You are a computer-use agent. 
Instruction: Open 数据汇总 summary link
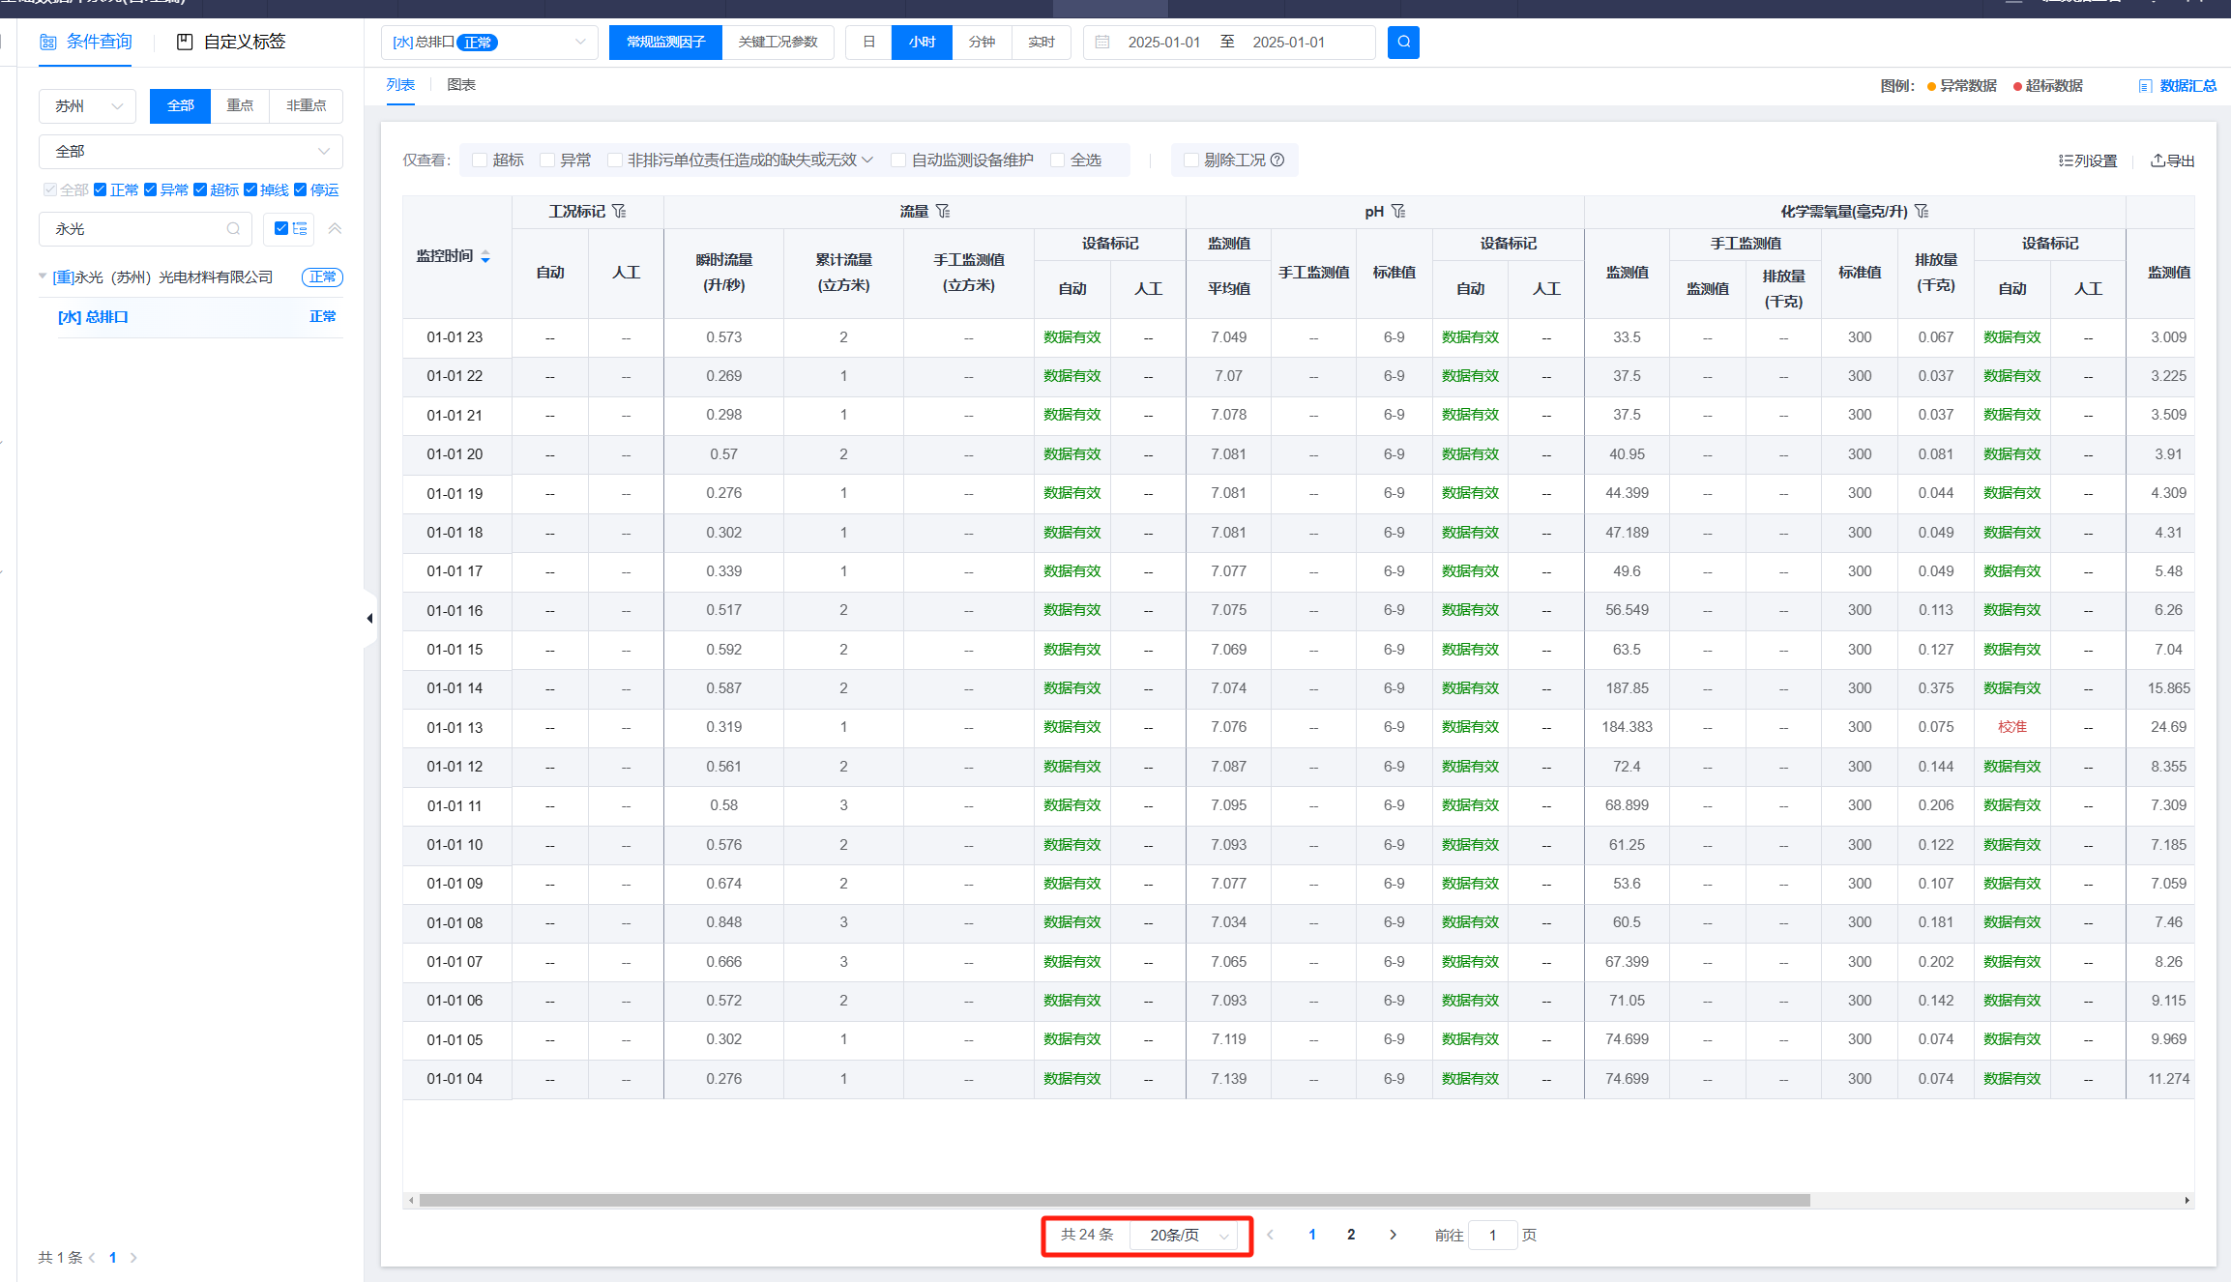point(2177,85)
